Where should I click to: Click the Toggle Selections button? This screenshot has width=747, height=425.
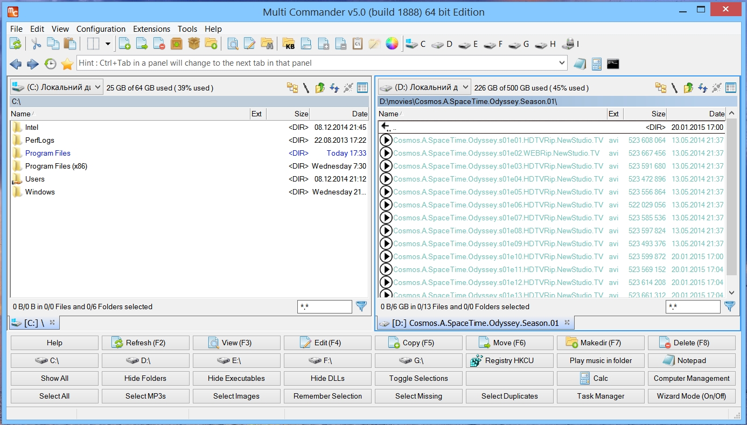418,378
